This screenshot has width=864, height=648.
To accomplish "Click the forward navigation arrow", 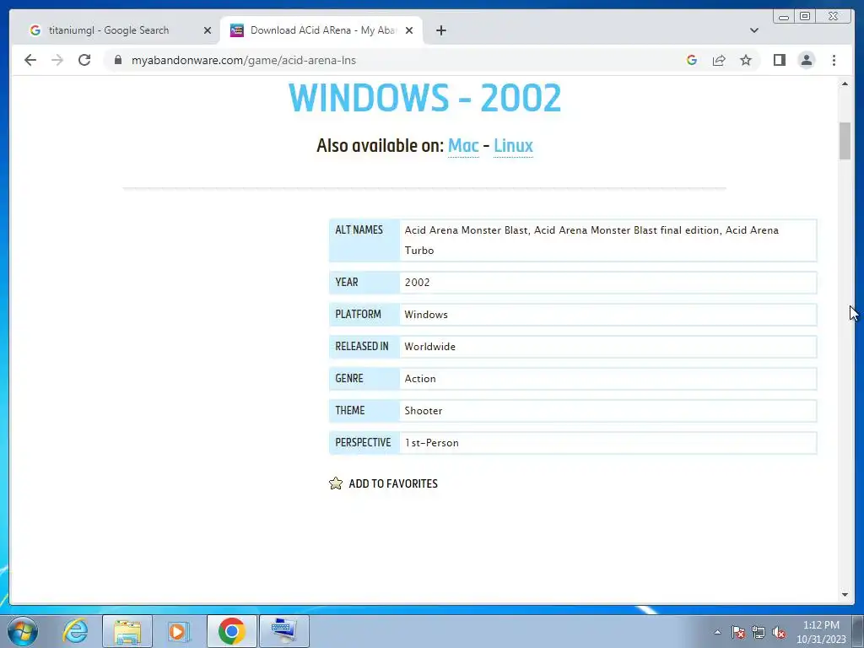I will coord(57,60).
